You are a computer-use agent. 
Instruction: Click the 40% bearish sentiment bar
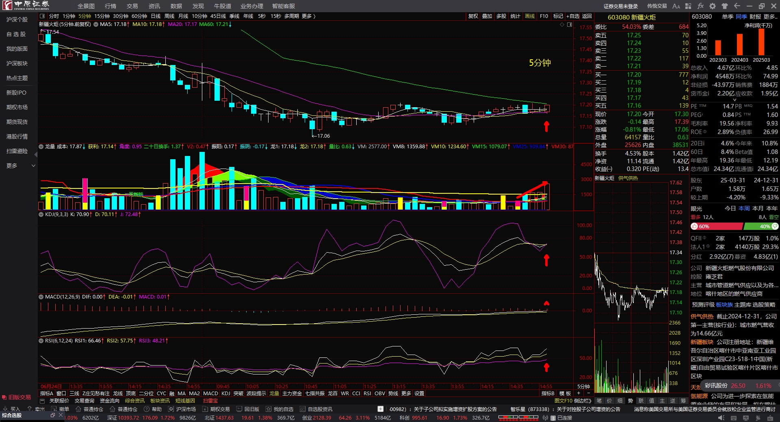pyautogui.click(x=761, y=227)
